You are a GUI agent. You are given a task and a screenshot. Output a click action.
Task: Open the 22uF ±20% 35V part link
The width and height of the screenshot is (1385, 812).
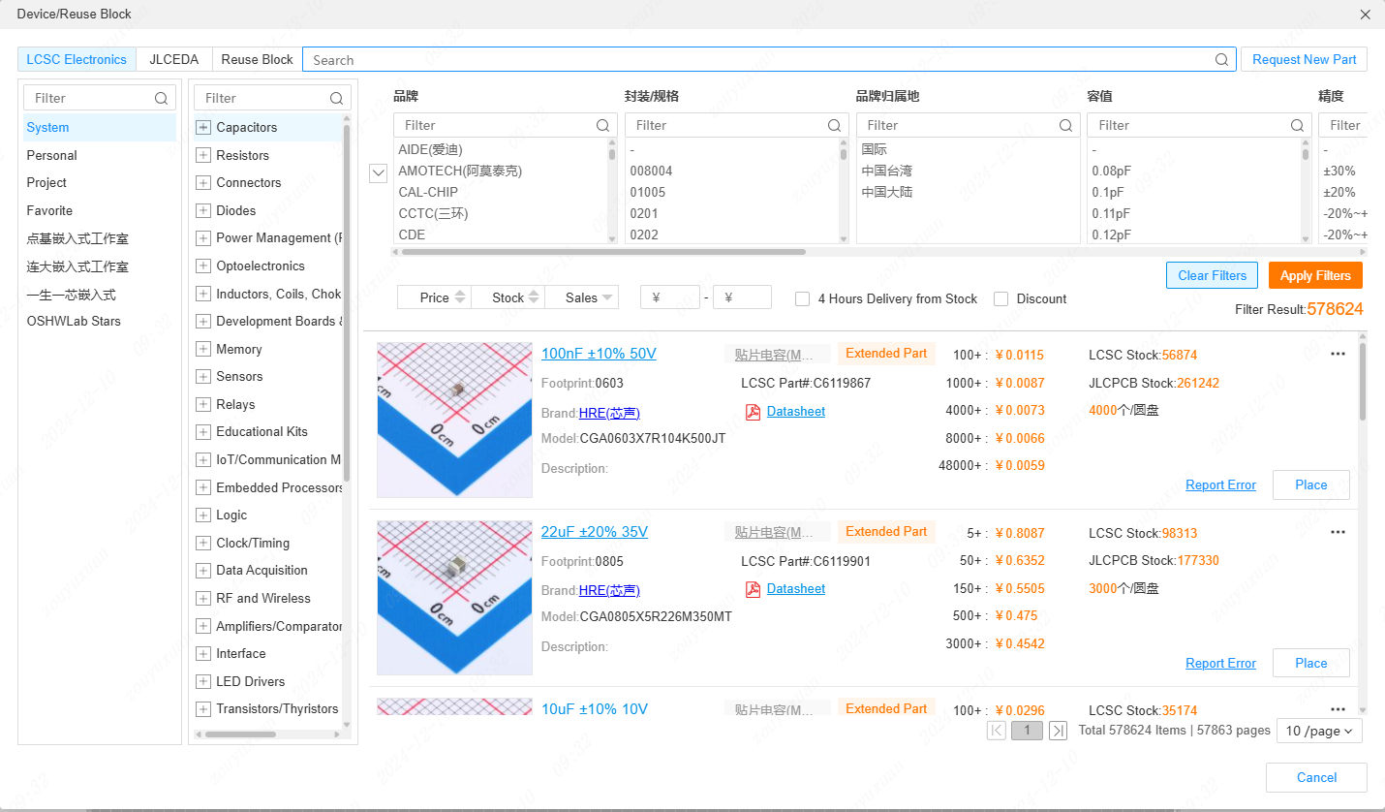point(595,532)
